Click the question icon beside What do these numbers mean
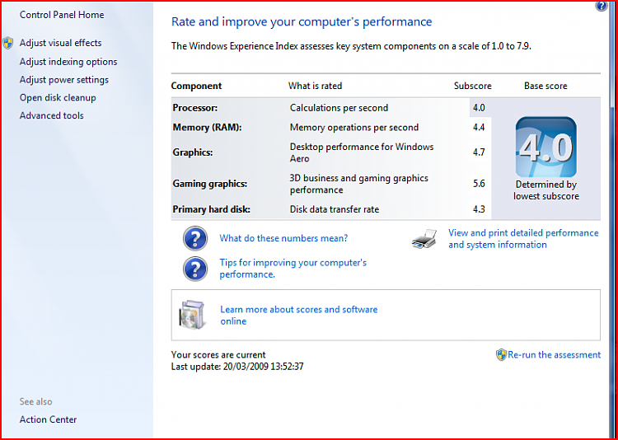 pyautogui.click(x=195, y=238)
